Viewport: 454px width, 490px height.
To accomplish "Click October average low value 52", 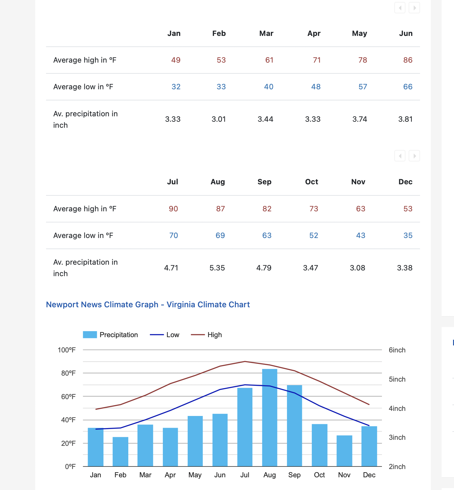I will (x=314, y=235).
